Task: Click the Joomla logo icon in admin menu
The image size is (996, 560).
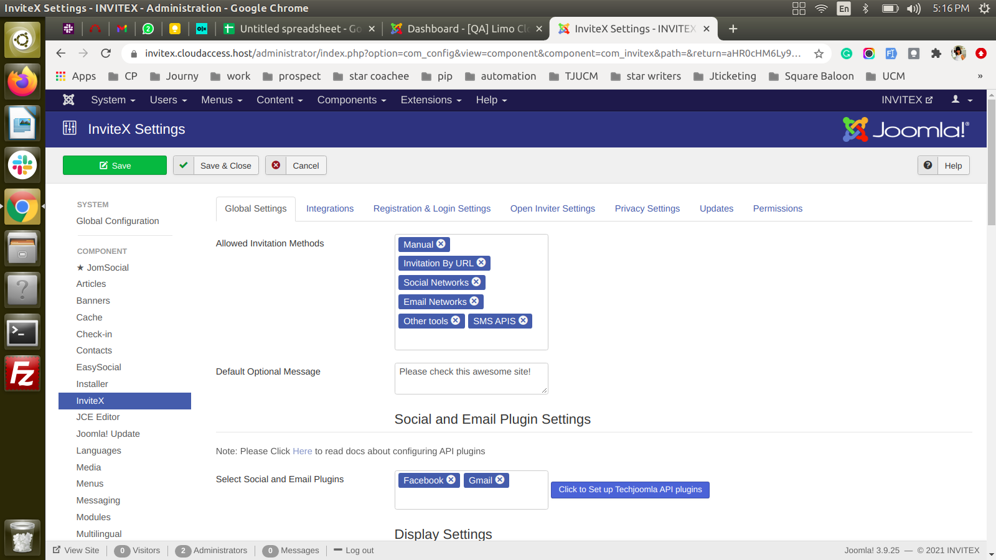Action: click(x=68, y=100)
